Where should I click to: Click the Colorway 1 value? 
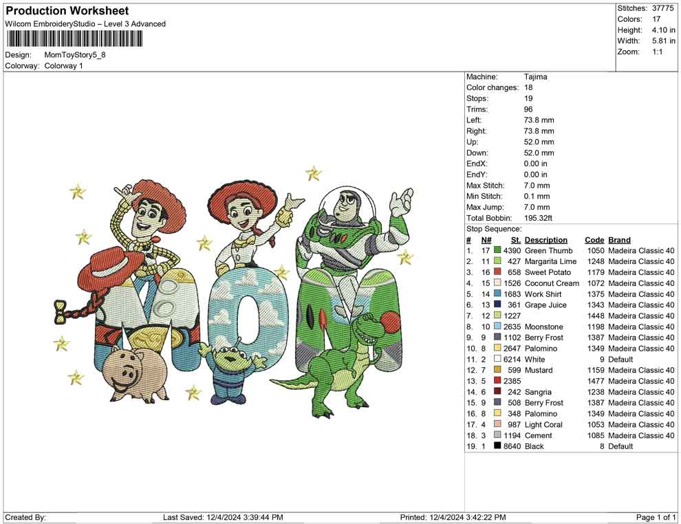pos(63,65)
